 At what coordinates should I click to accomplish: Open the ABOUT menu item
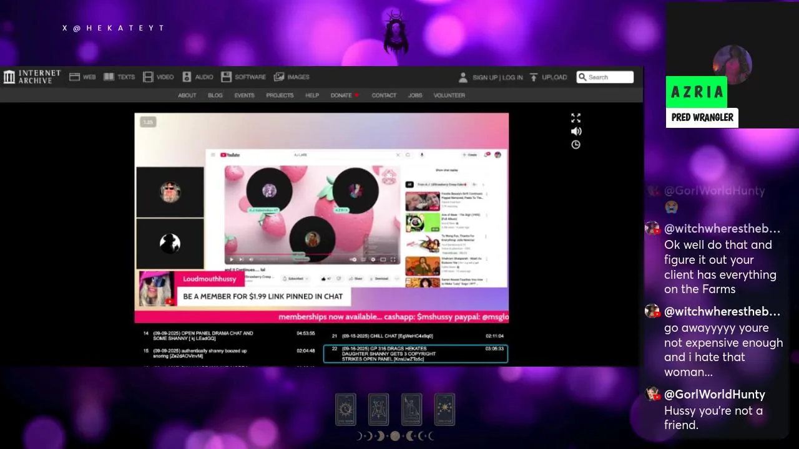(187, 95)
